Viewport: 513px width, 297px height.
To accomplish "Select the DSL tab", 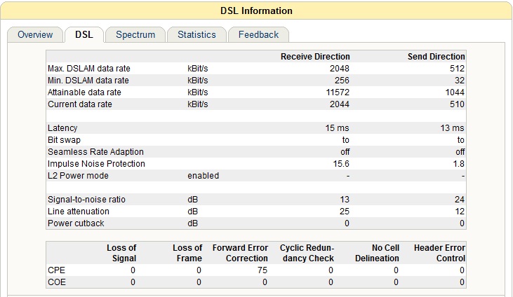I will 84,34.
